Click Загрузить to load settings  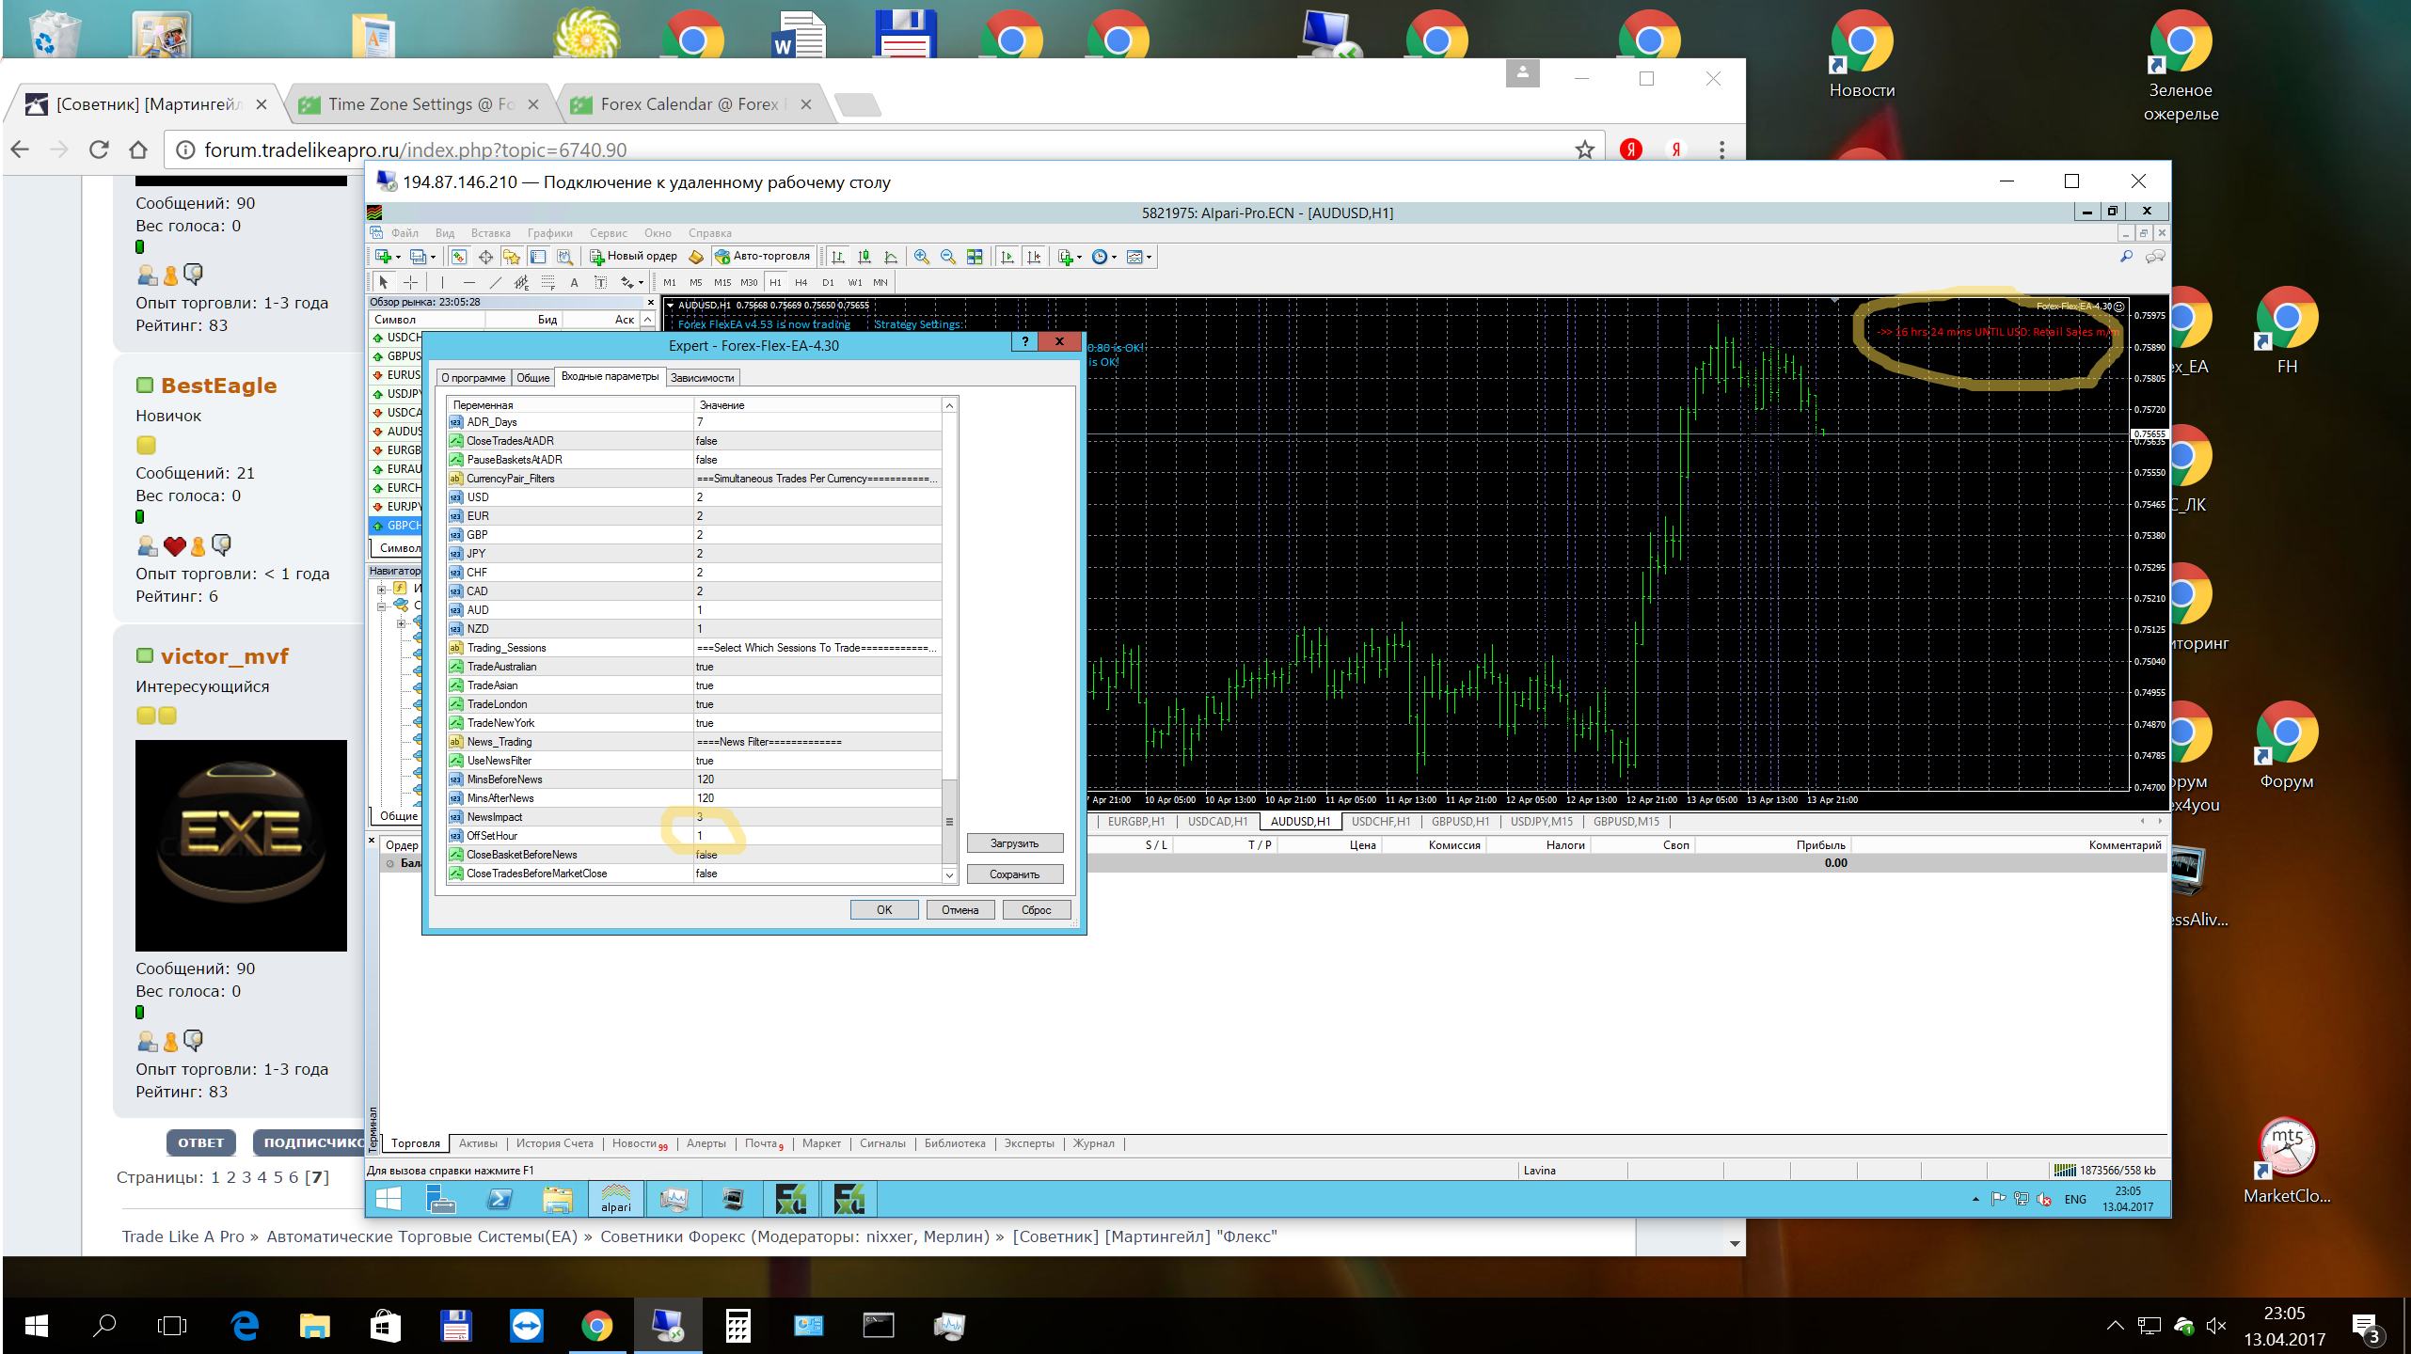point(1015,843)
